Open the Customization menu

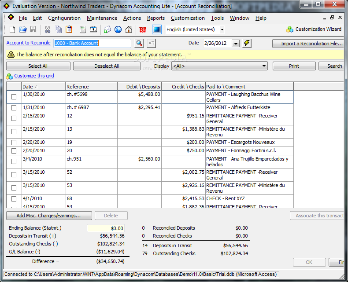click(188, 18)
